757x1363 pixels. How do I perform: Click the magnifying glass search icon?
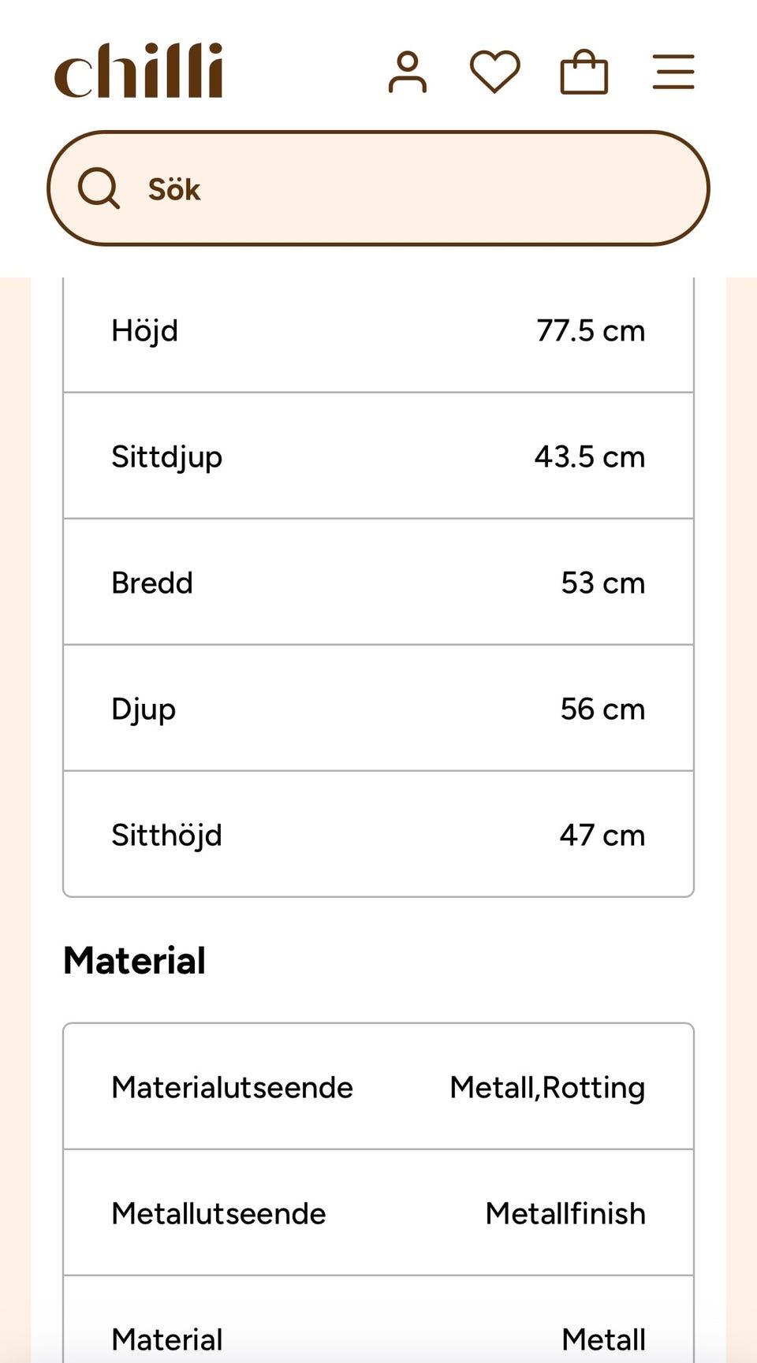(99, 188)
